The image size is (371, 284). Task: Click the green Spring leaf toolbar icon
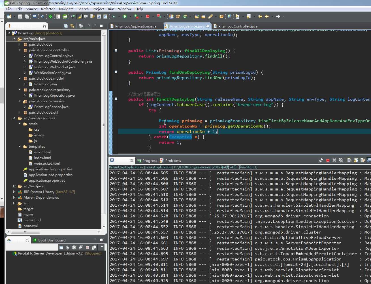pyautogui.click(x=65, y=16)
